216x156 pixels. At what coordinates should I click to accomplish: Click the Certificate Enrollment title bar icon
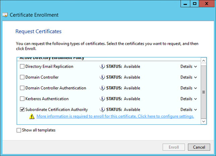click(x=5, y=15)
